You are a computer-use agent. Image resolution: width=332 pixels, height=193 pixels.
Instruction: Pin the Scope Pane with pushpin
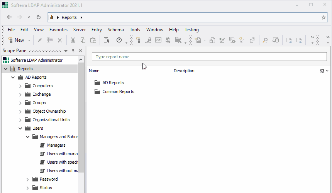pyautogui.click(x=73, y=51)
